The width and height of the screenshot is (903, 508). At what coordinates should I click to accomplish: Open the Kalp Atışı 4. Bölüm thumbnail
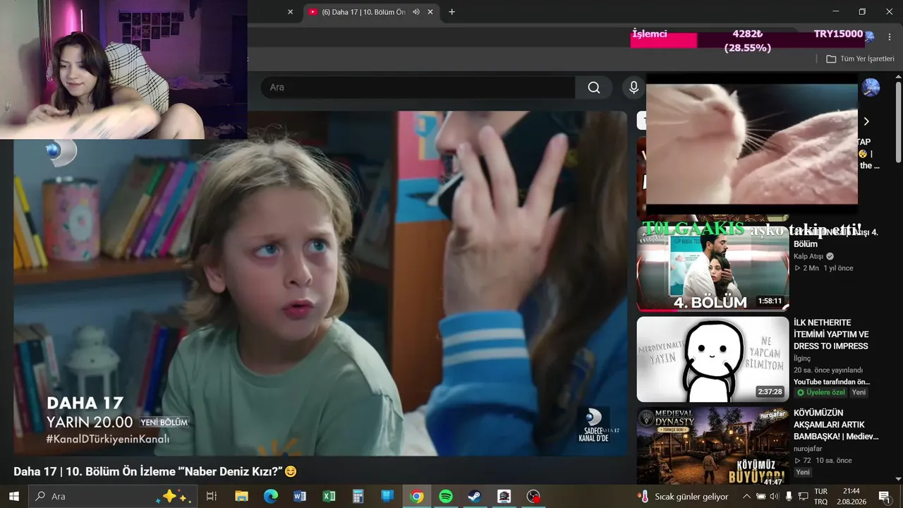coord(713,269)
